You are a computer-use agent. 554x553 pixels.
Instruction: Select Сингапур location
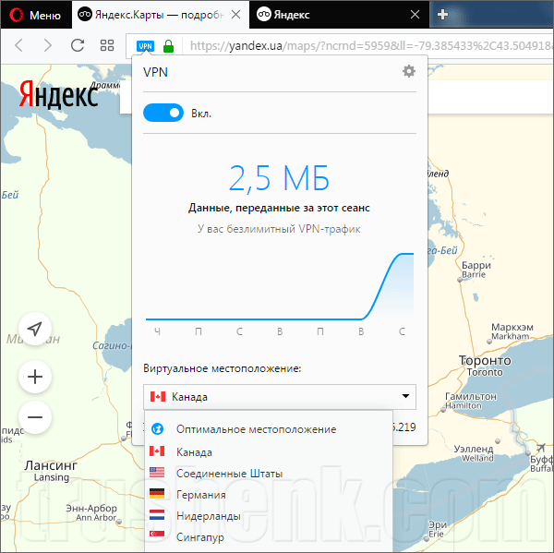[269, 536]
